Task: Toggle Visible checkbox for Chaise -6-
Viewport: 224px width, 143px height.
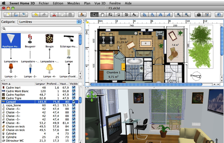Action: click(74, 123)
